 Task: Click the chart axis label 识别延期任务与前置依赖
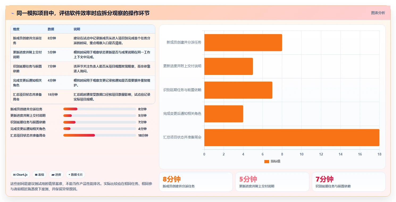tap(182, 90)
